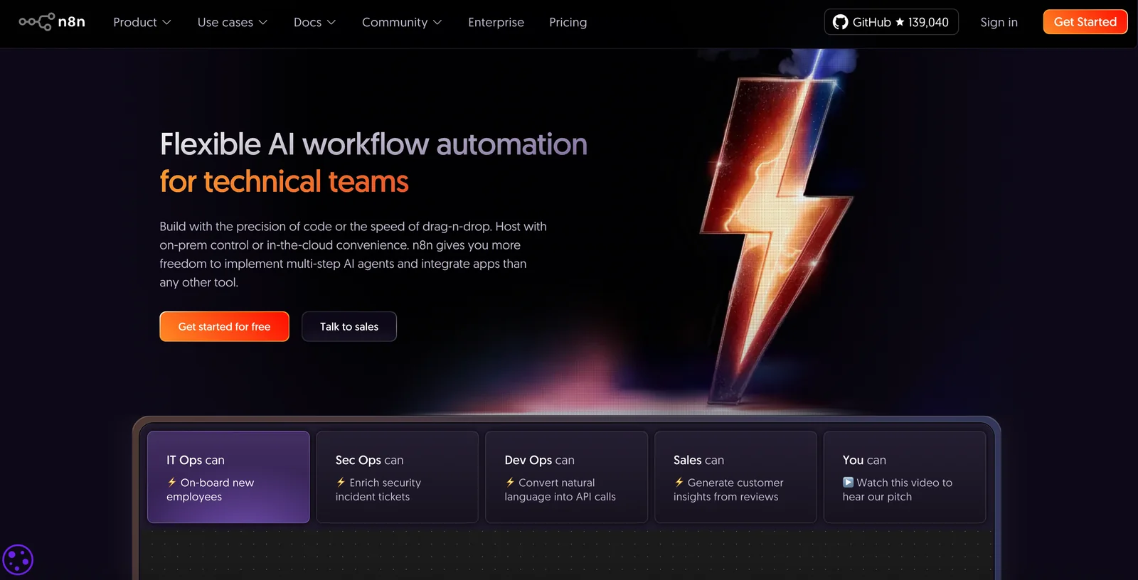Click the lightning icon in Dev Ops card
The image size is (1138, 580).
coord(510,482)
